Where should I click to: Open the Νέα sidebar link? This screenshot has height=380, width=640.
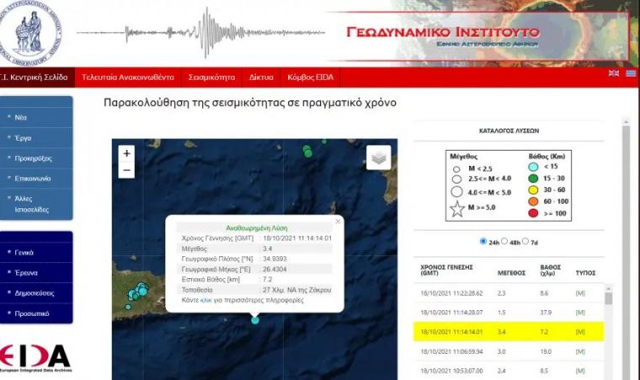[21, 118]
